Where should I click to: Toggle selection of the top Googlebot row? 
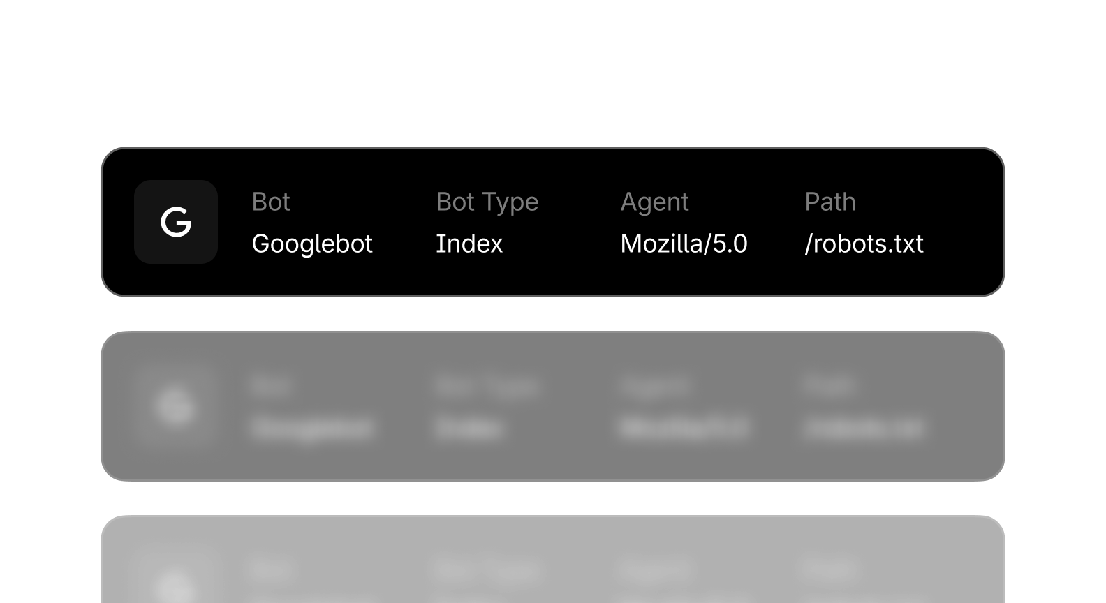(x=553, y=222)
